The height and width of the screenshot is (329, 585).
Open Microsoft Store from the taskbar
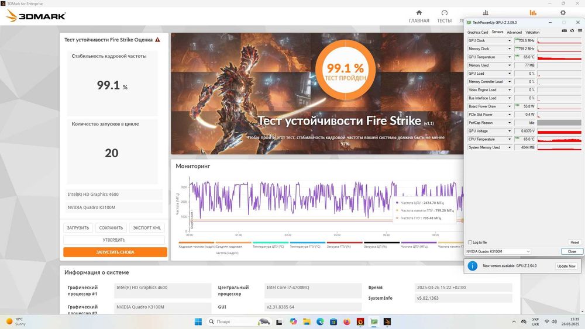point(333,321)
